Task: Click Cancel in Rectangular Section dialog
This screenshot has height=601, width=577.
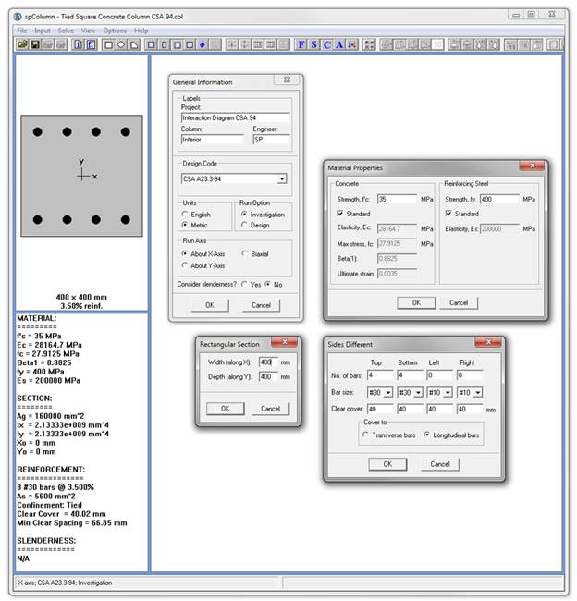Action: [270, 409]
